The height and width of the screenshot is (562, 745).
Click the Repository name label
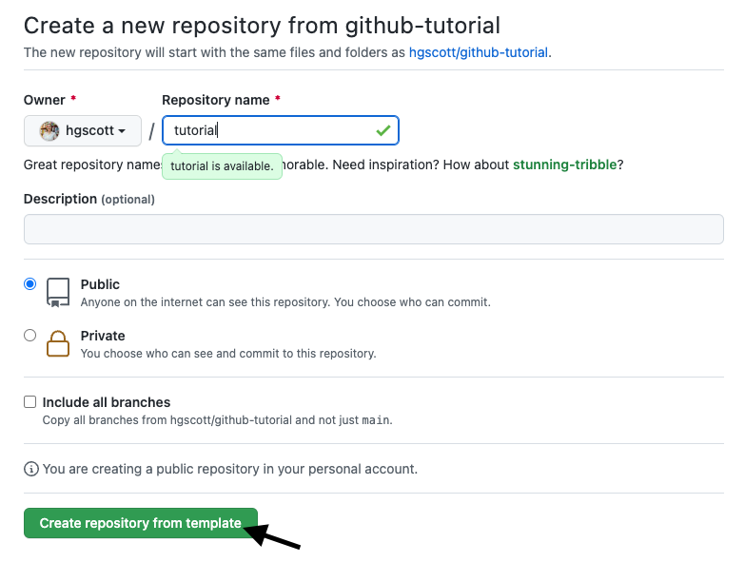click(216, 100)
